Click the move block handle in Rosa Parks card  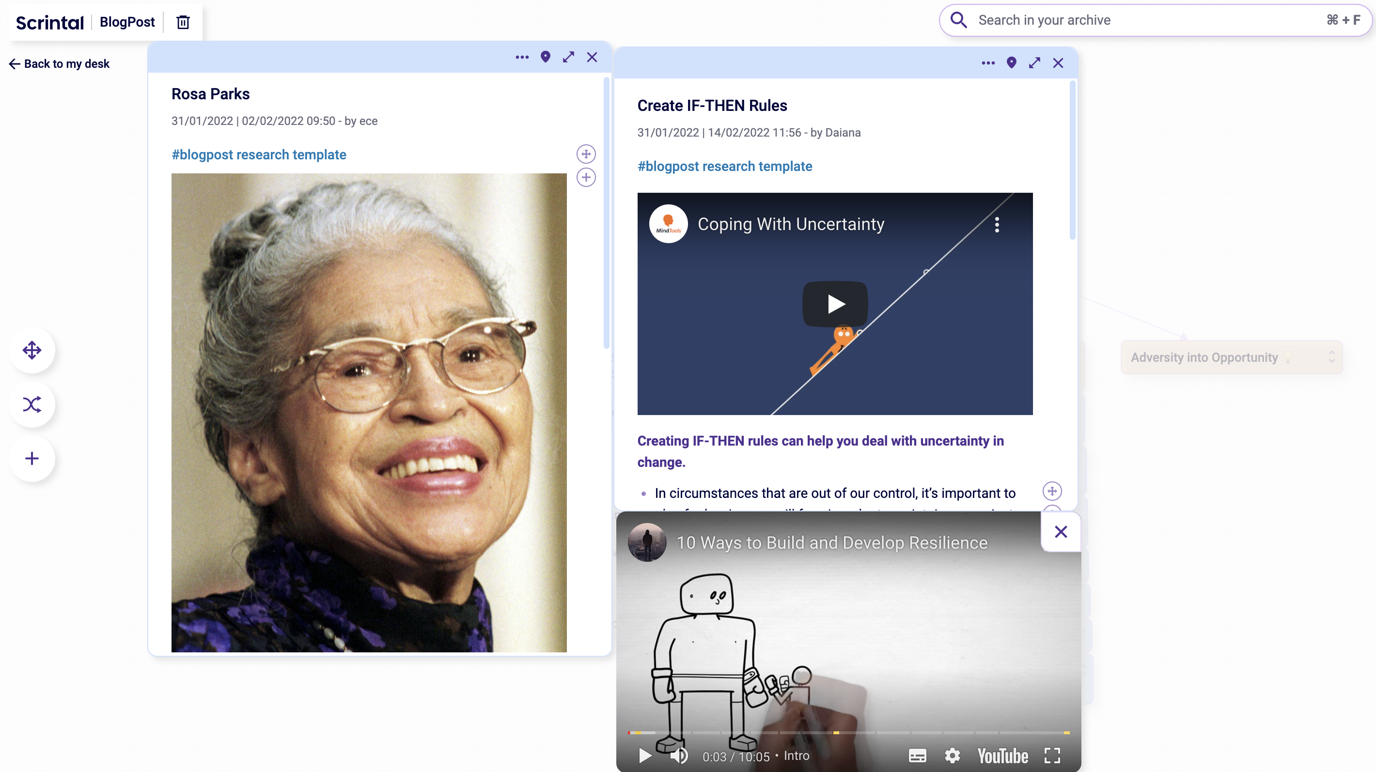[x=586, y=154]
